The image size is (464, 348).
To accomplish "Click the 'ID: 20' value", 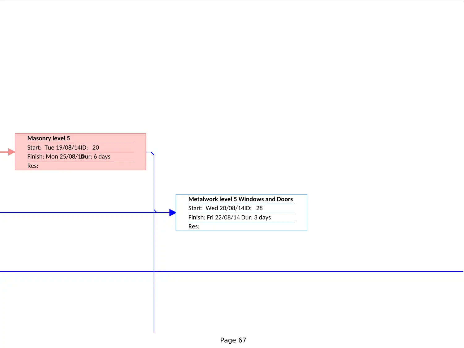I will 90,147.
